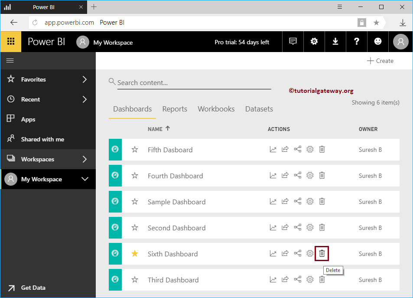
Task: Open settings gear for Fifth Dasboard
Action: 310,149
